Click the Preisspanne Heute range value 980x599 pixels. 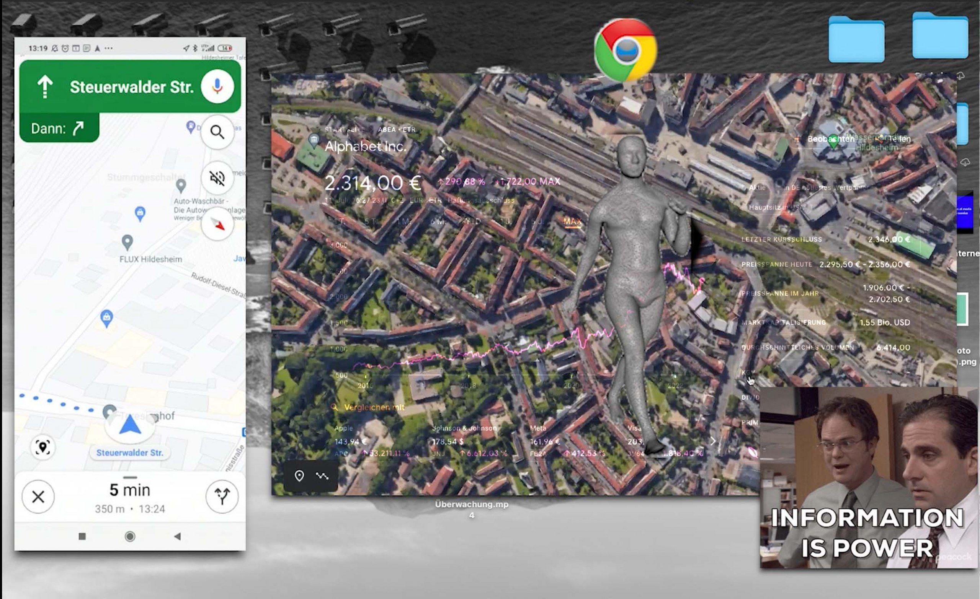point(865,264)
